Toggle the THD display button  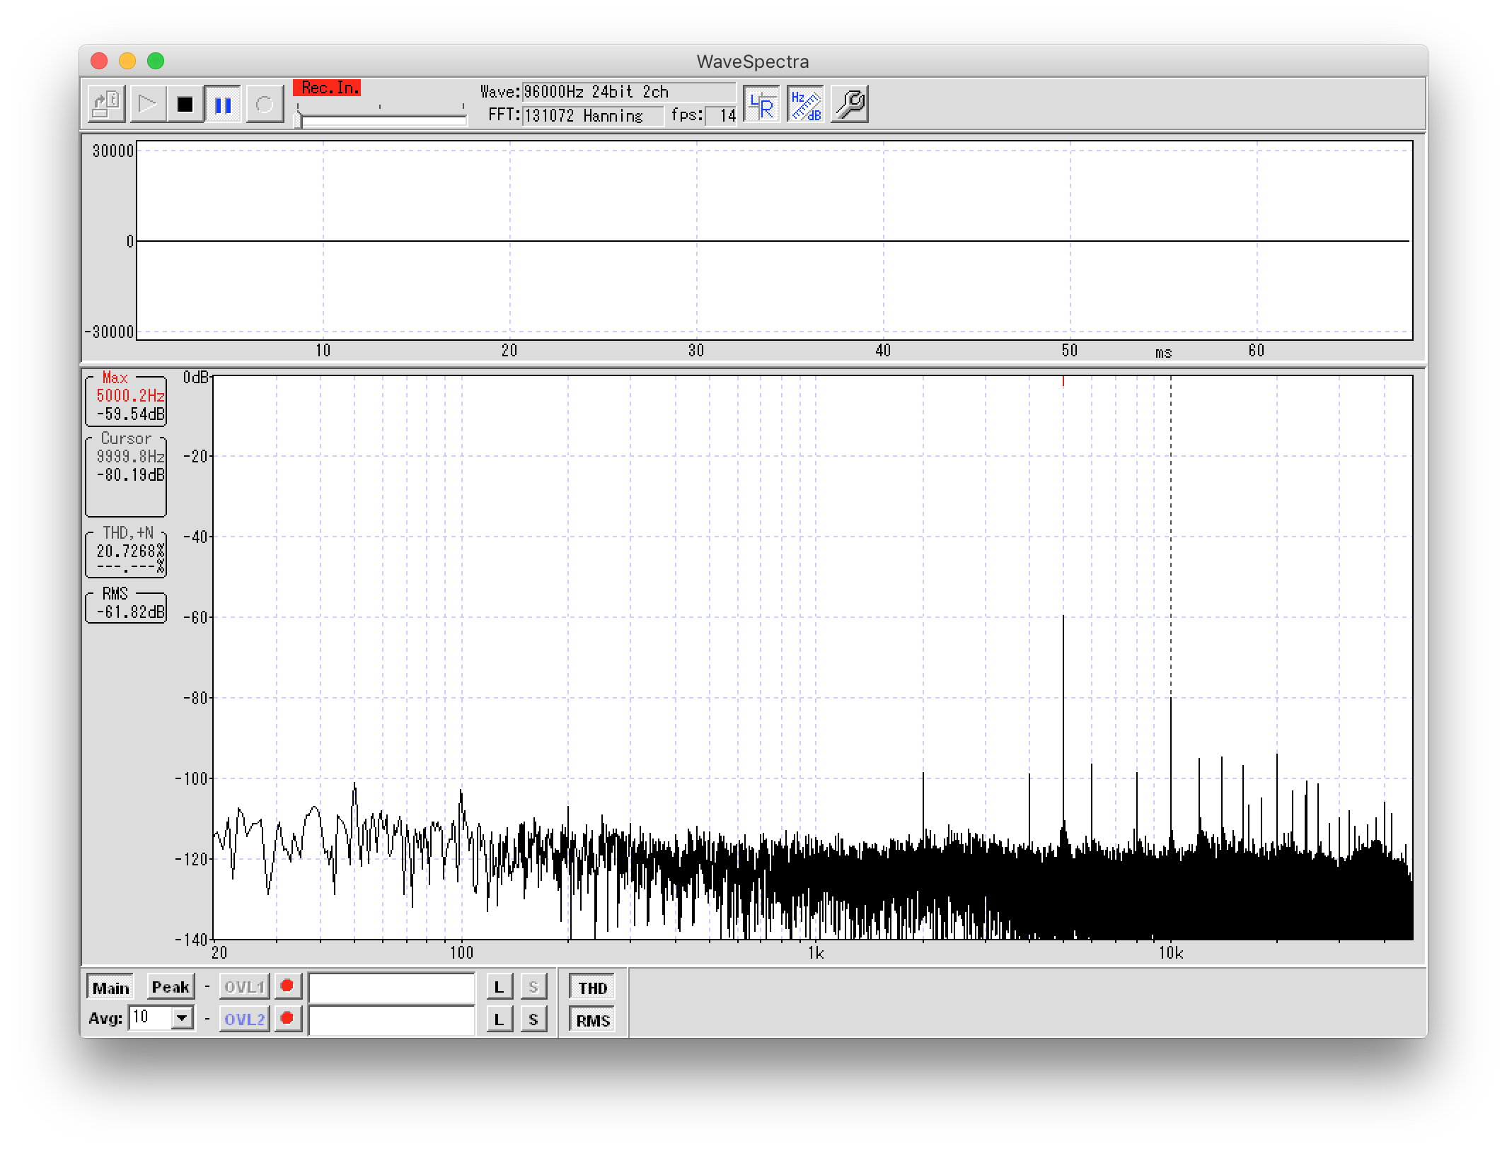coord(592,988)
